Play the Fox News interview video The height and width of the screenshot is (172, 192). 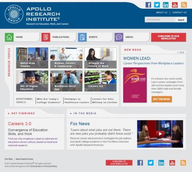click(x=160, y=134)
